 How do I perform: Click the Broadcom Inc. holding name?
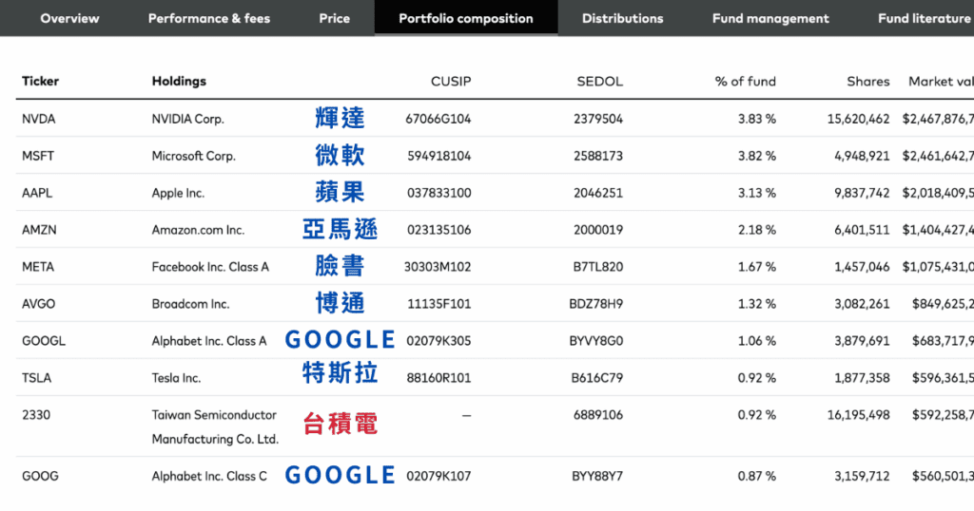[x=190, y=304]
